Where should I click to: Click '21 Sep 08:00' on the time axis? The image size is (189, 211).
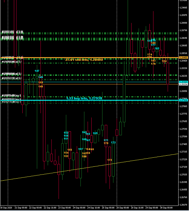coord(21,208)
